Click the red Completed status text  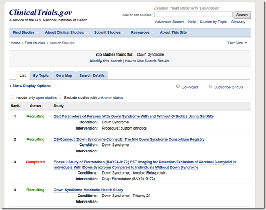click(35, 162)
